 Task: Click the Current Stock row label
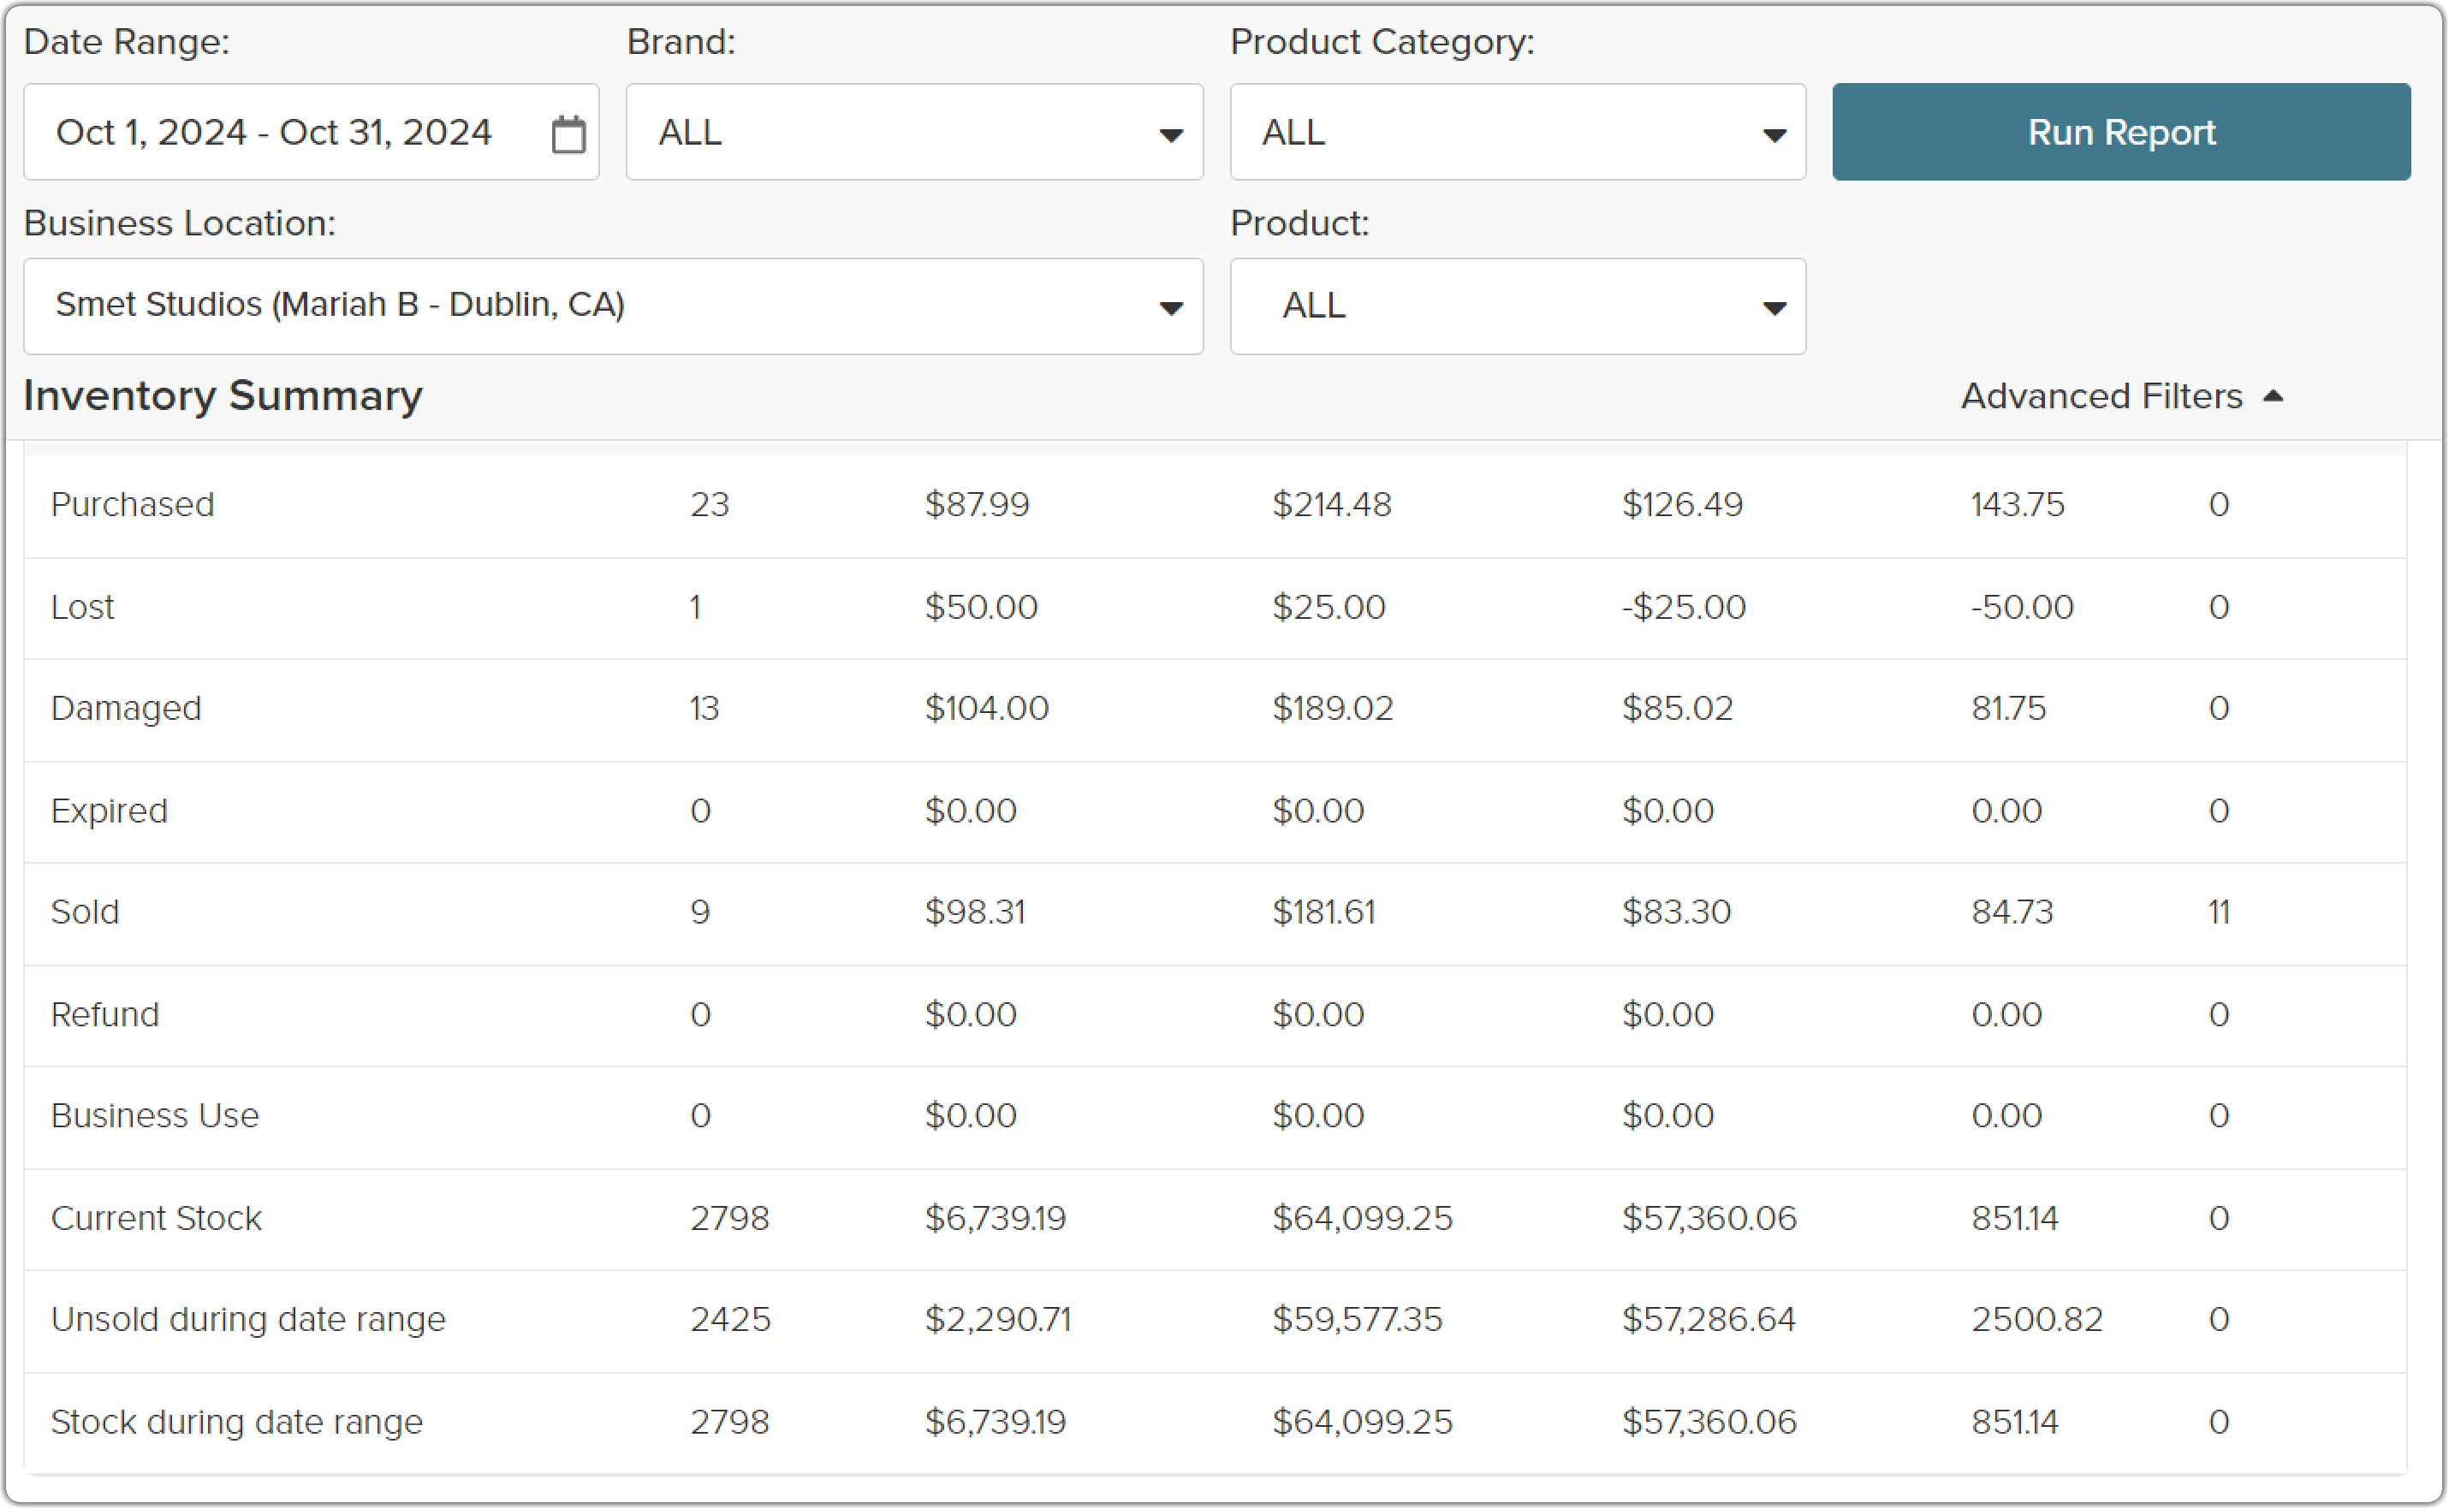coord(156,1219)
